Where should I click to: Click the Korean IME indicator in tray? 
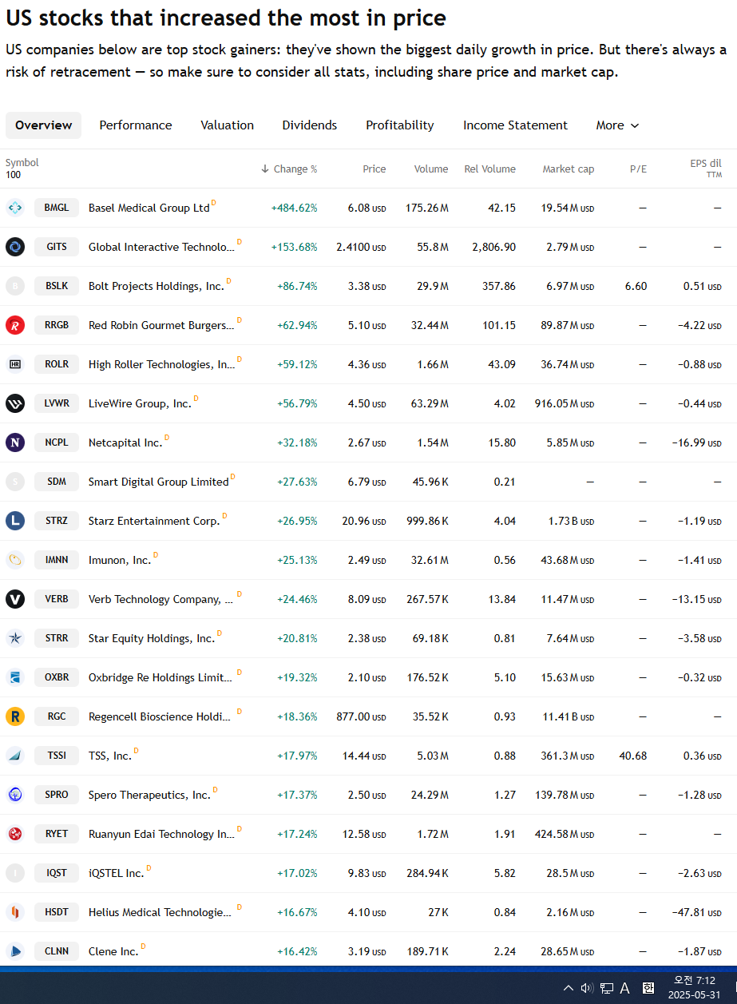648,988
